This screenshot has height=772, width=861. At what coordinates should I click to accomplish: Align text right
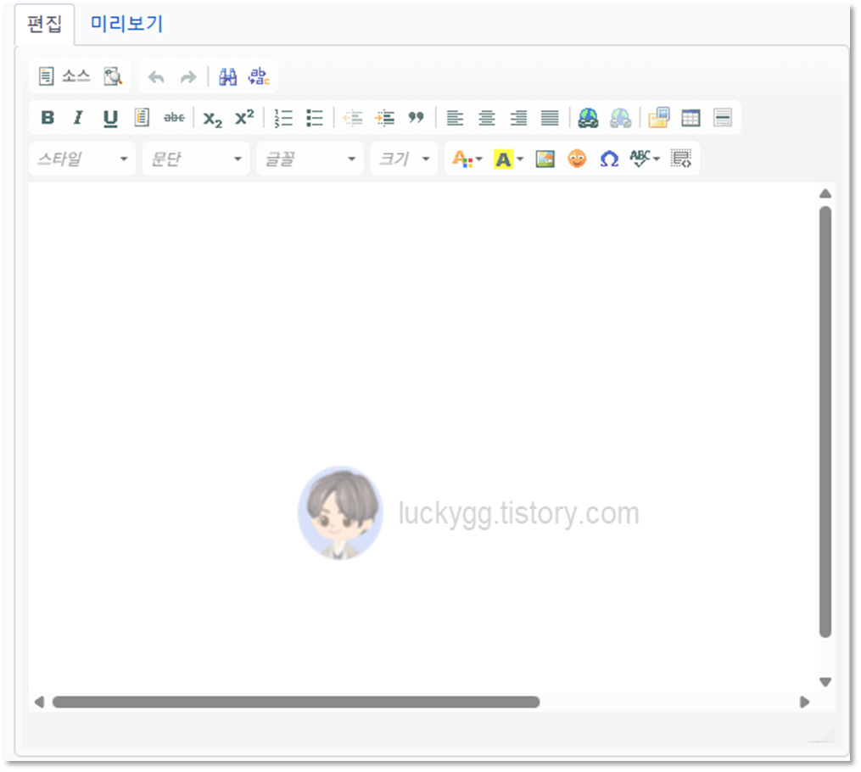click(x=518, y=118)
